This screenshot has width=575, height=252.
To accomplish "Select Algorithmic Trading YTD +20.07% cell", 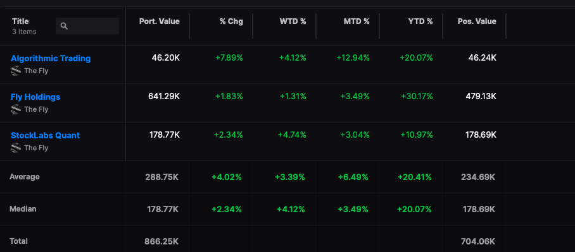I will tap(416, 57).
